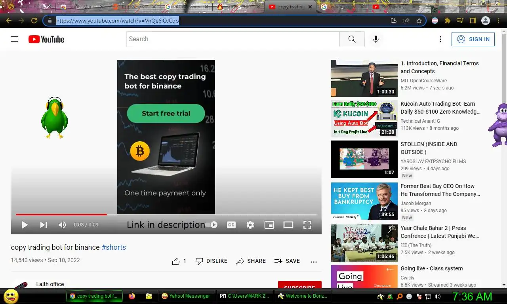Open the STOLLEN (INSIDE AND OUTSIDE) video title

click(x=429, y=148)
